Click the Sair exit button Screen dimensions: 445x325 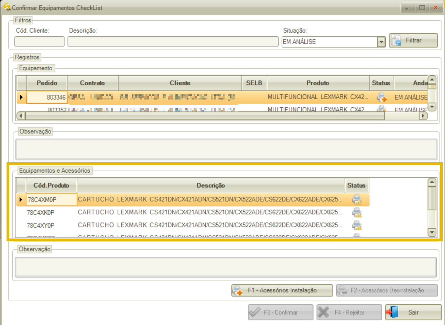coord(413,312)
